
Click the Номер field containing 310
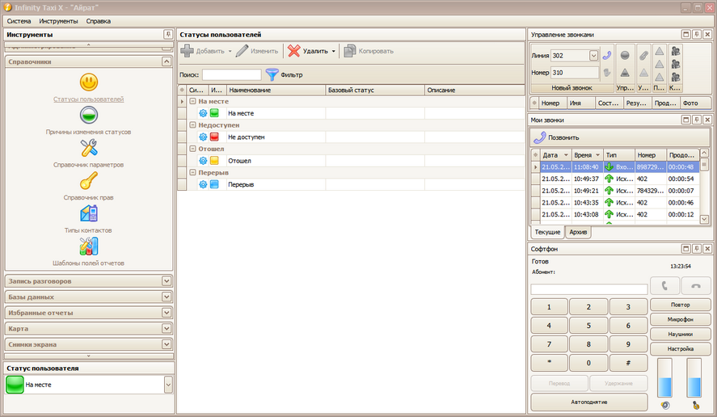[x=575, y=72]
